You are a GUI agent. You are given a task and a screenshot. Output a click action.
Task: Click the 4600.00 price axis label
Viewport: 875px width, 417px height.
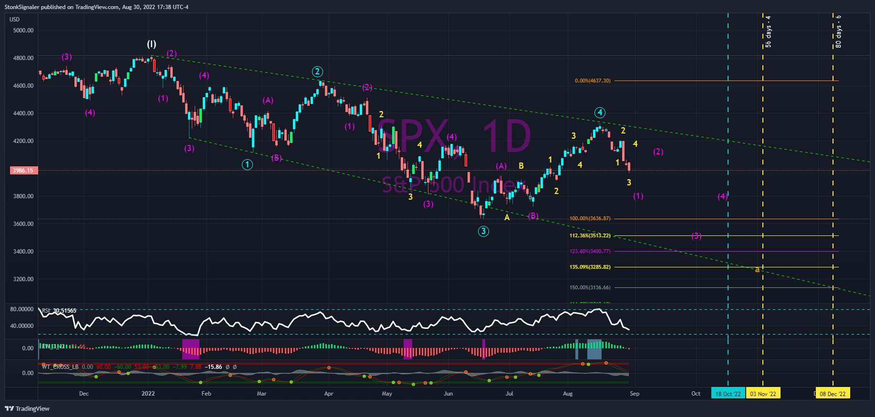(x=23, y=85)
